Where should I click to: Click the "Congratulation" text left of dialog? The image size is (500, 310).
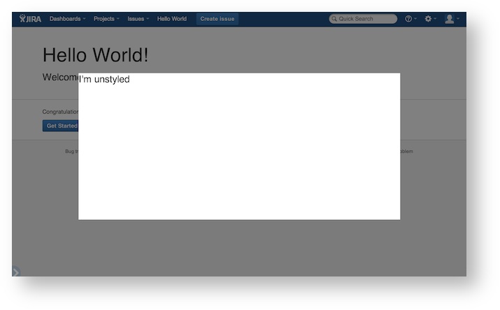click(x=60, y=112)
